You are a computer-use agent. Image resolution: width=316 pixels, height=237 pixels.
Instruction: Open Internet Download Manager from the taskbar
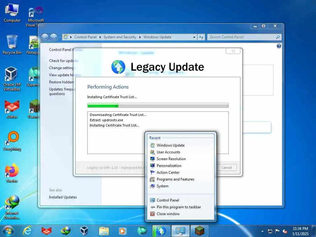click(65, 231)
